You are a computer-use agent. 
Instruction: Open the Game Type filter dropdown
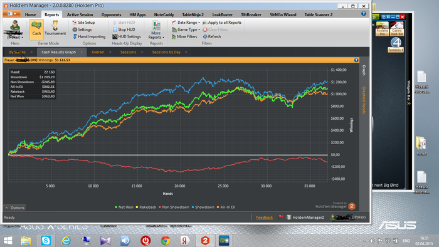tap(186, 29)
